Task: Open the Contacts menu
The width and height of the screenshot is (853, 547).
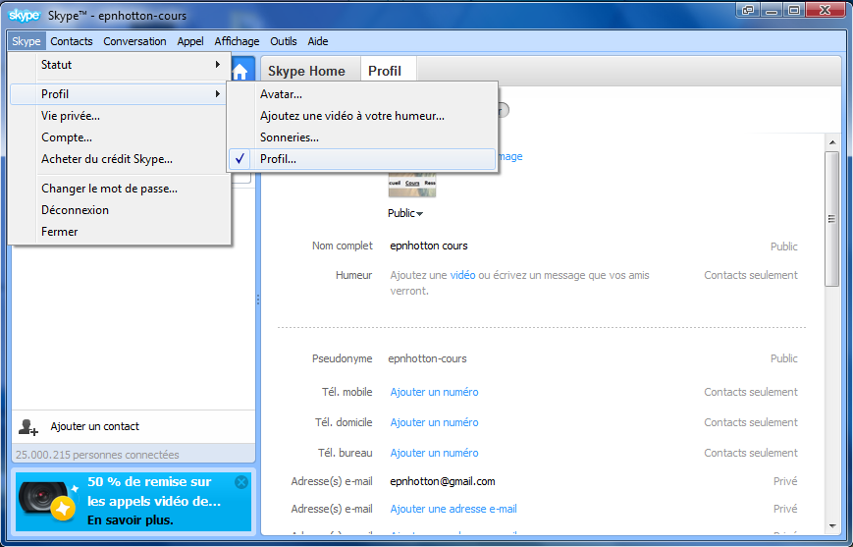Action: click(x=72, y=41)
